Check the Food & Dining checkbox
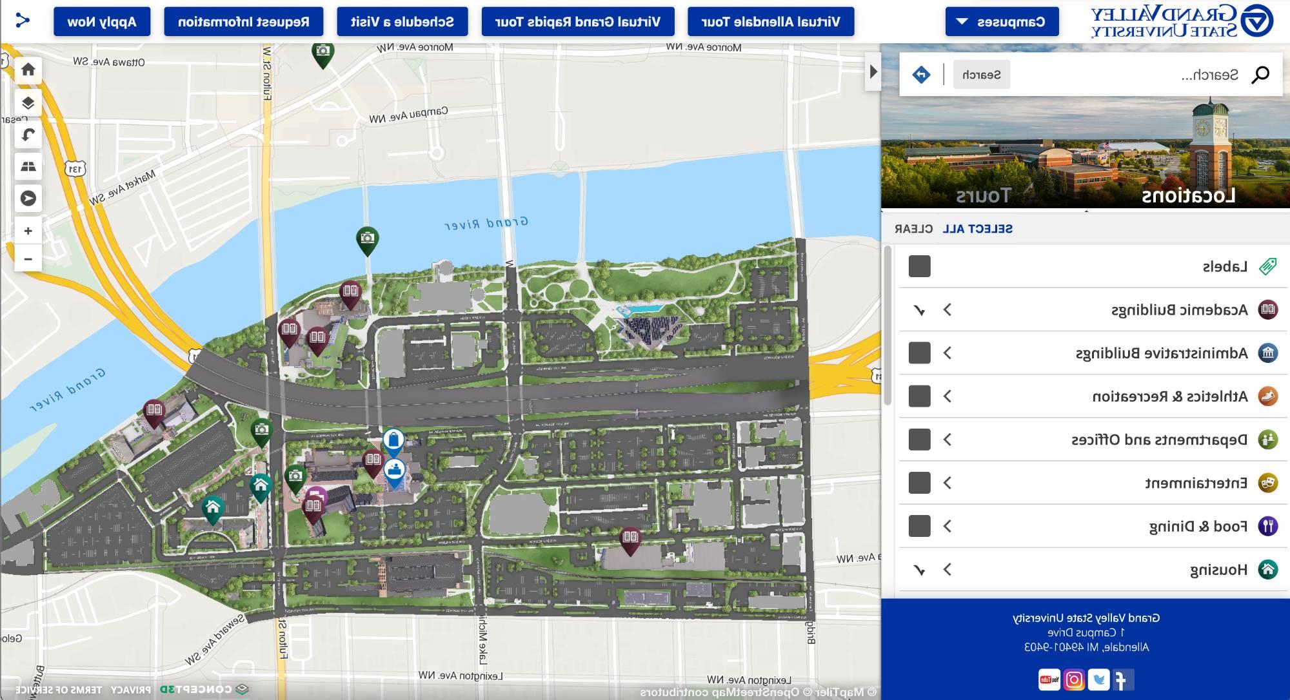Screen dimensions: 1290x700 919,527
